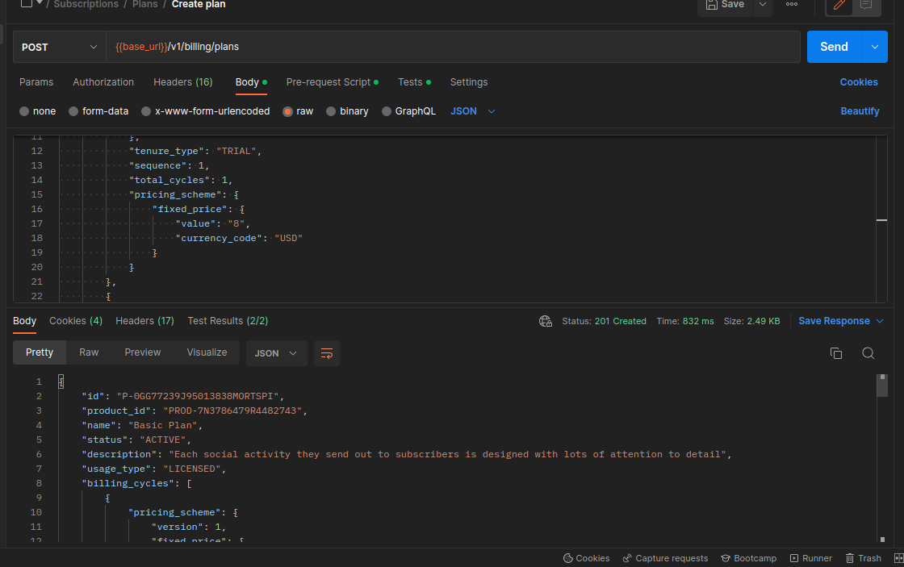Viewport: 904px width, 567px height.
Task: Select the binary body option
Action: pyautogui.click(x=347, y=111)
